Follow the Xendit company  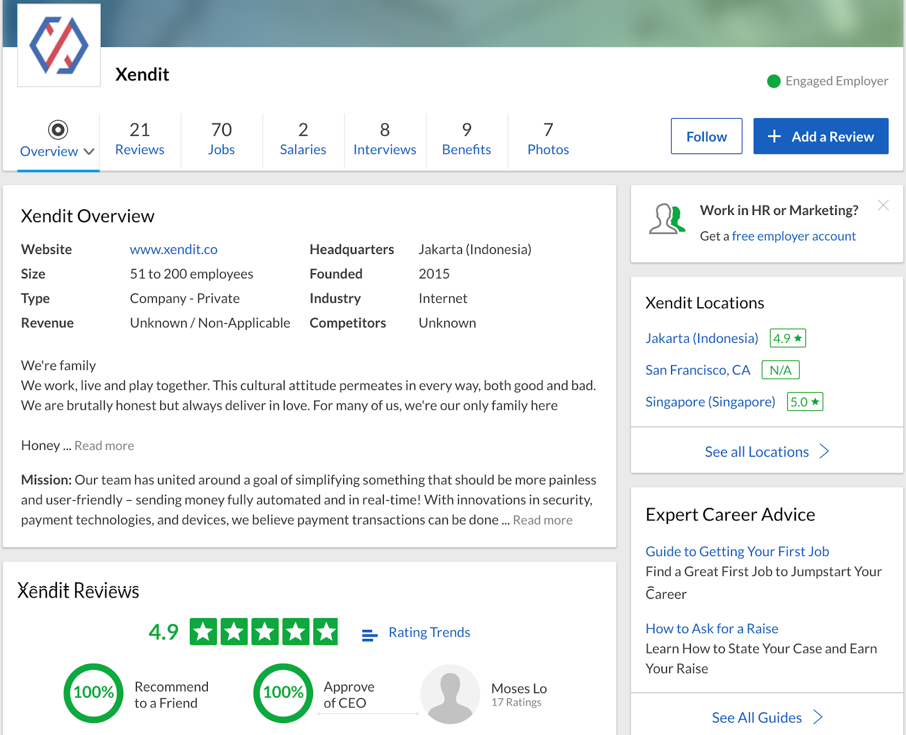coord(706,136)
